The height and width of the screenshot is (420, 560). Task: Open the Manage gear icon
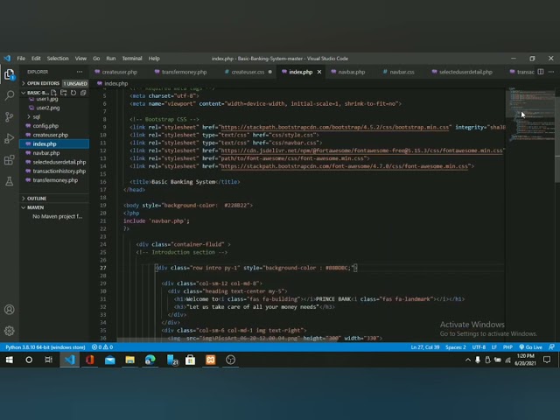pos(10,331)
